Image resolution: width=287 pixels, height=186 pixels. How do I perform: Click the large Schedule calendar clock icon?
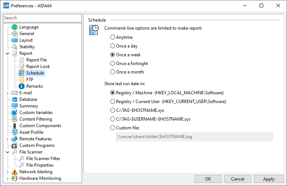tap(94, 30)
